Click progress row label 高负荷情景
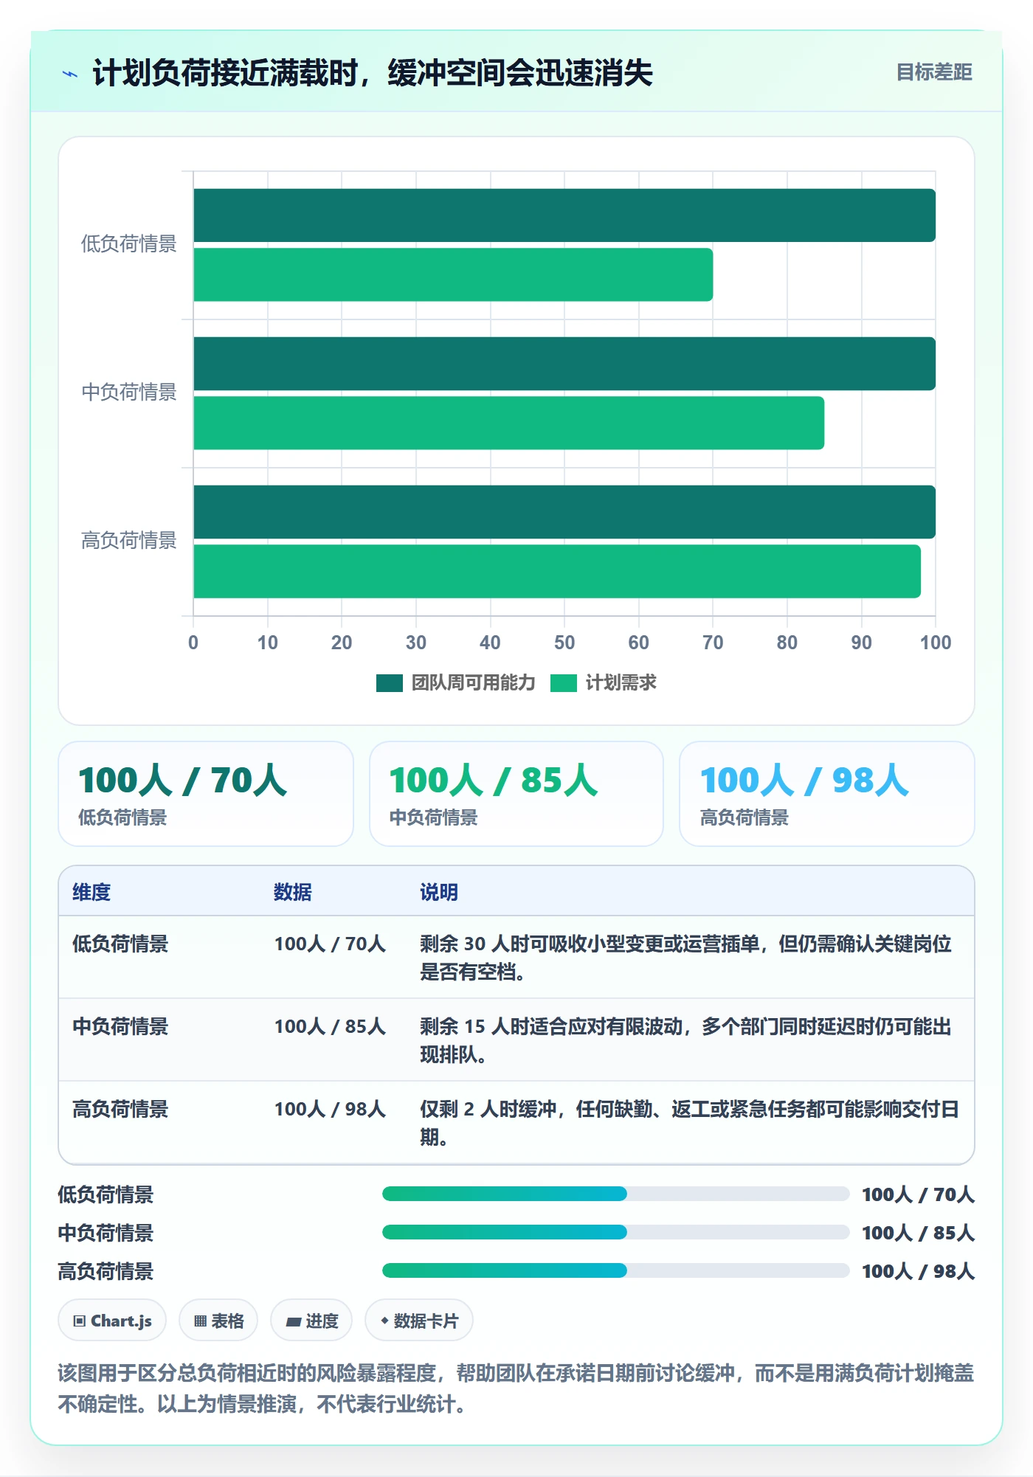 click(106, 1271)
